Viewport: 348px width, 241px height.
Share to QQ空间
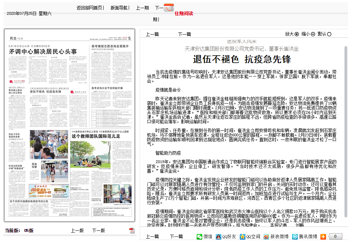pyautogui.click(x=250, y=236)
